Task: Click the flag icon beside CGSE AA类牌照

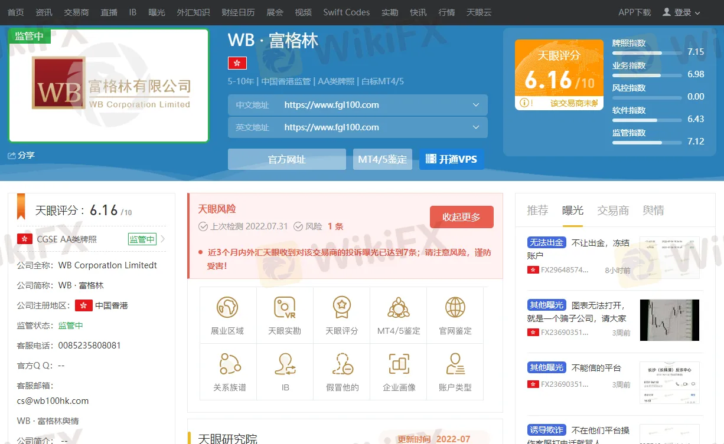Action: tap(25, 239)
